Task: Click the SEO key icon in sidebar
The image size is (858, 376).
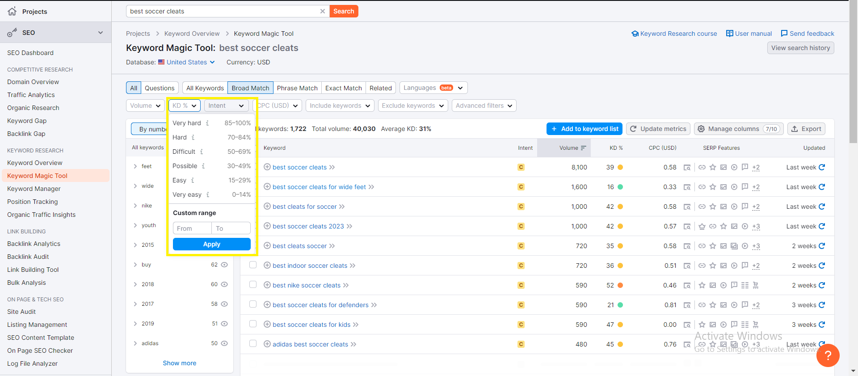Action: click(x=12, y=33)
